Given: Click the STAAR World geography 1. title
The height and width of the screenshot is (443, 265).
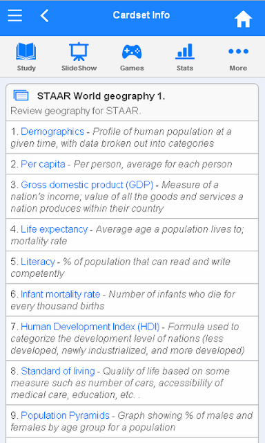Looking at the screenshot, I should 101,96.
